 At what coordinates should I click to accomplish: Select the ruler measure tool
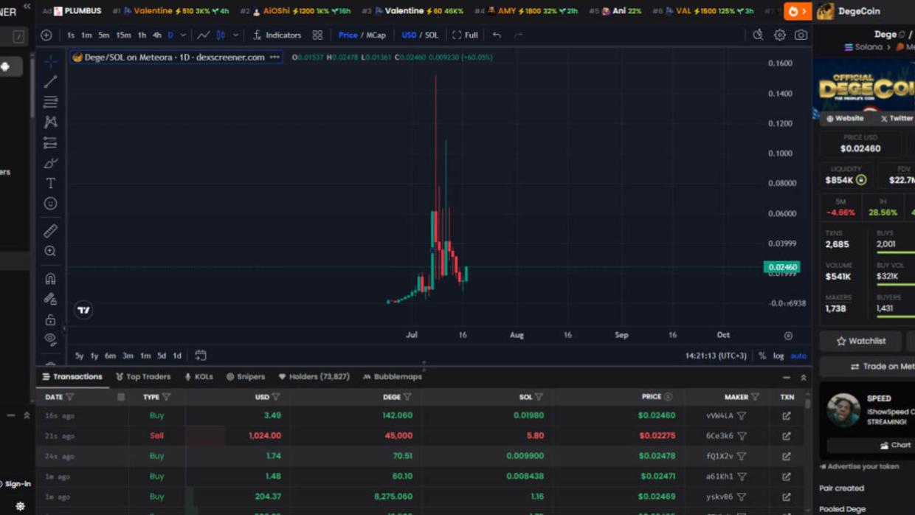click(50, 231)
